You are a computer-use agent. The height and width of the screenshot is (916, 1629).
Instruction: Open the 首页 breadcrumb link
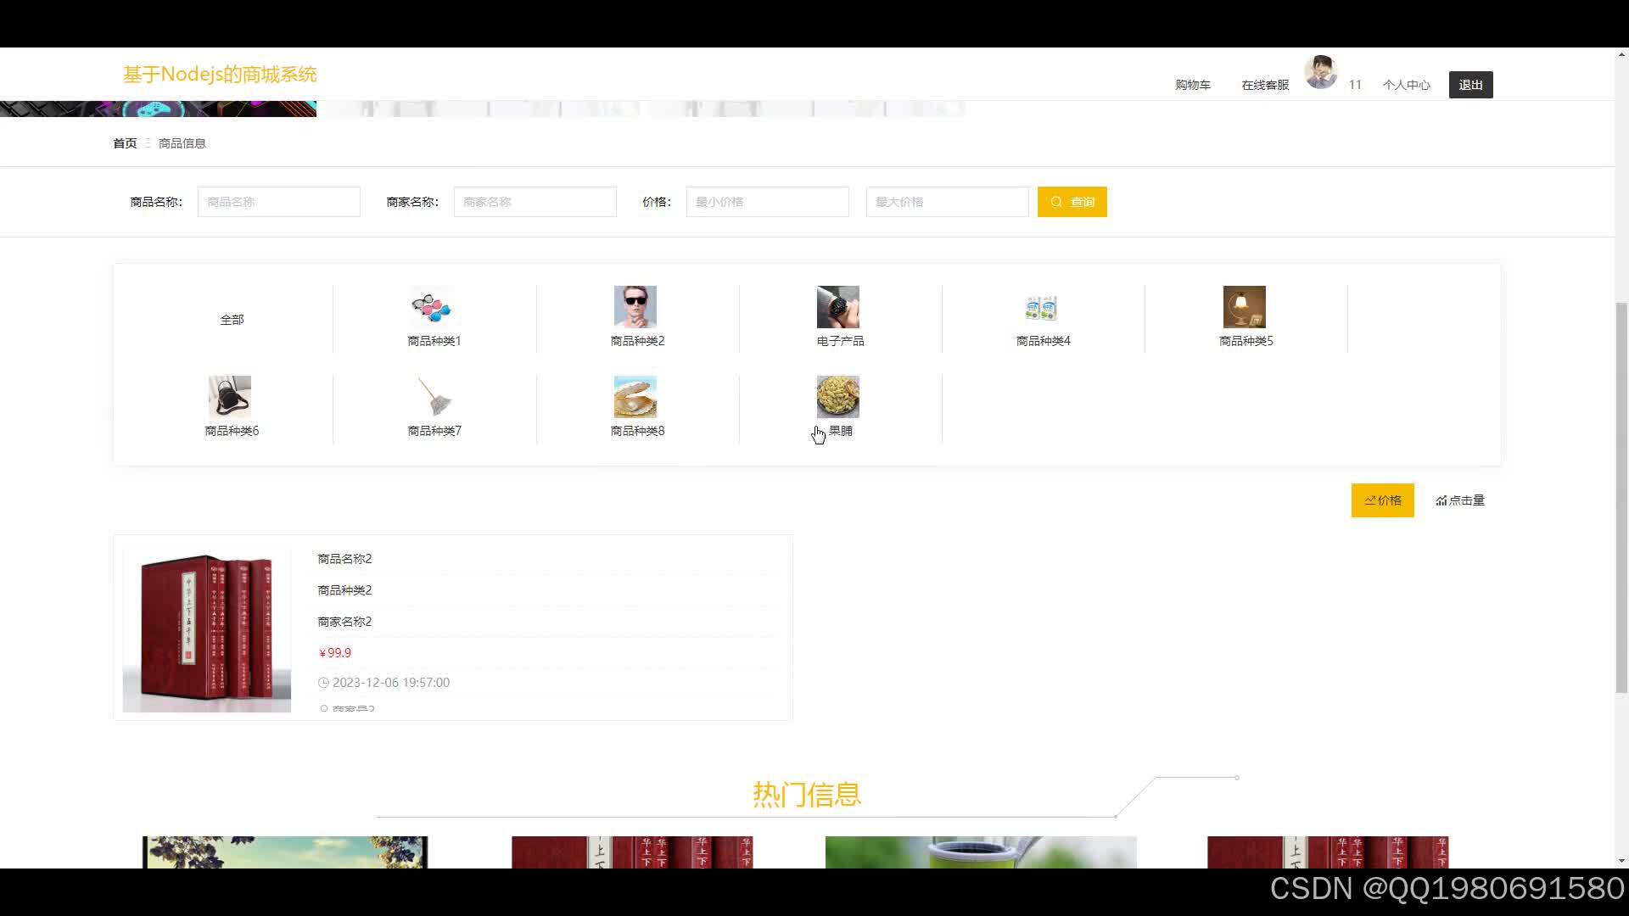point(124,142)
